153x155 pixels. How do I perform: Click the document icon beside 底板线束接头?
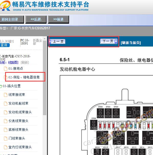6,130
